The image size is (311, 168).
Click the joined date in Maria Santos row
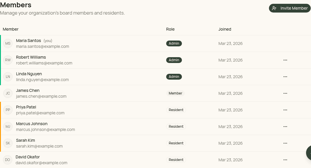click(x=230, y=43)
